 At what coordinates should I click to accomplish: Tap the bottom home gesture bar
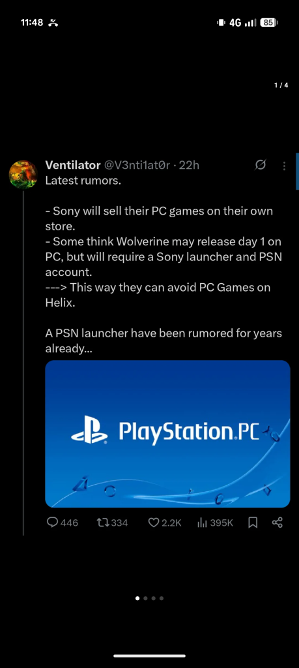[x=150, y=656]
